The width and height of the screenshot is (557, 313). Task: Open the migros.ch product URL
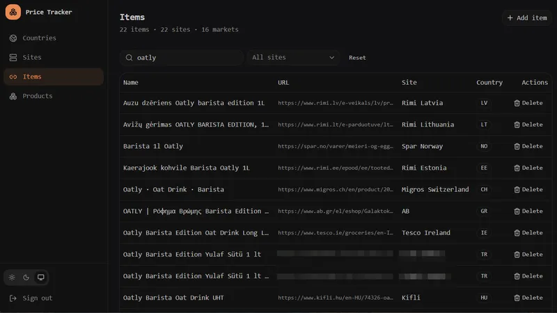336,189
